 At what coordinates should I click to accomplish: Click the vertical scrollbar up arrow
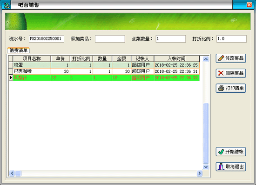[x=206, y=59]
